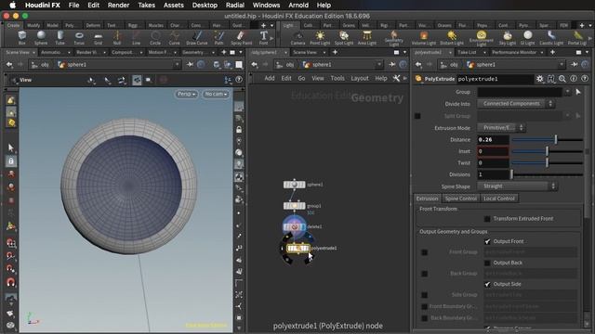Add a Volume Light from the shelf
The height and width of the screenshot is (334, 595).
click(x=424, y=37)
